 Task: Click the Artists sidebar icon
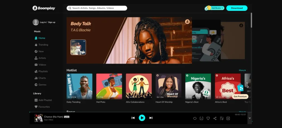pyautogui.click(x=36, y=58)
